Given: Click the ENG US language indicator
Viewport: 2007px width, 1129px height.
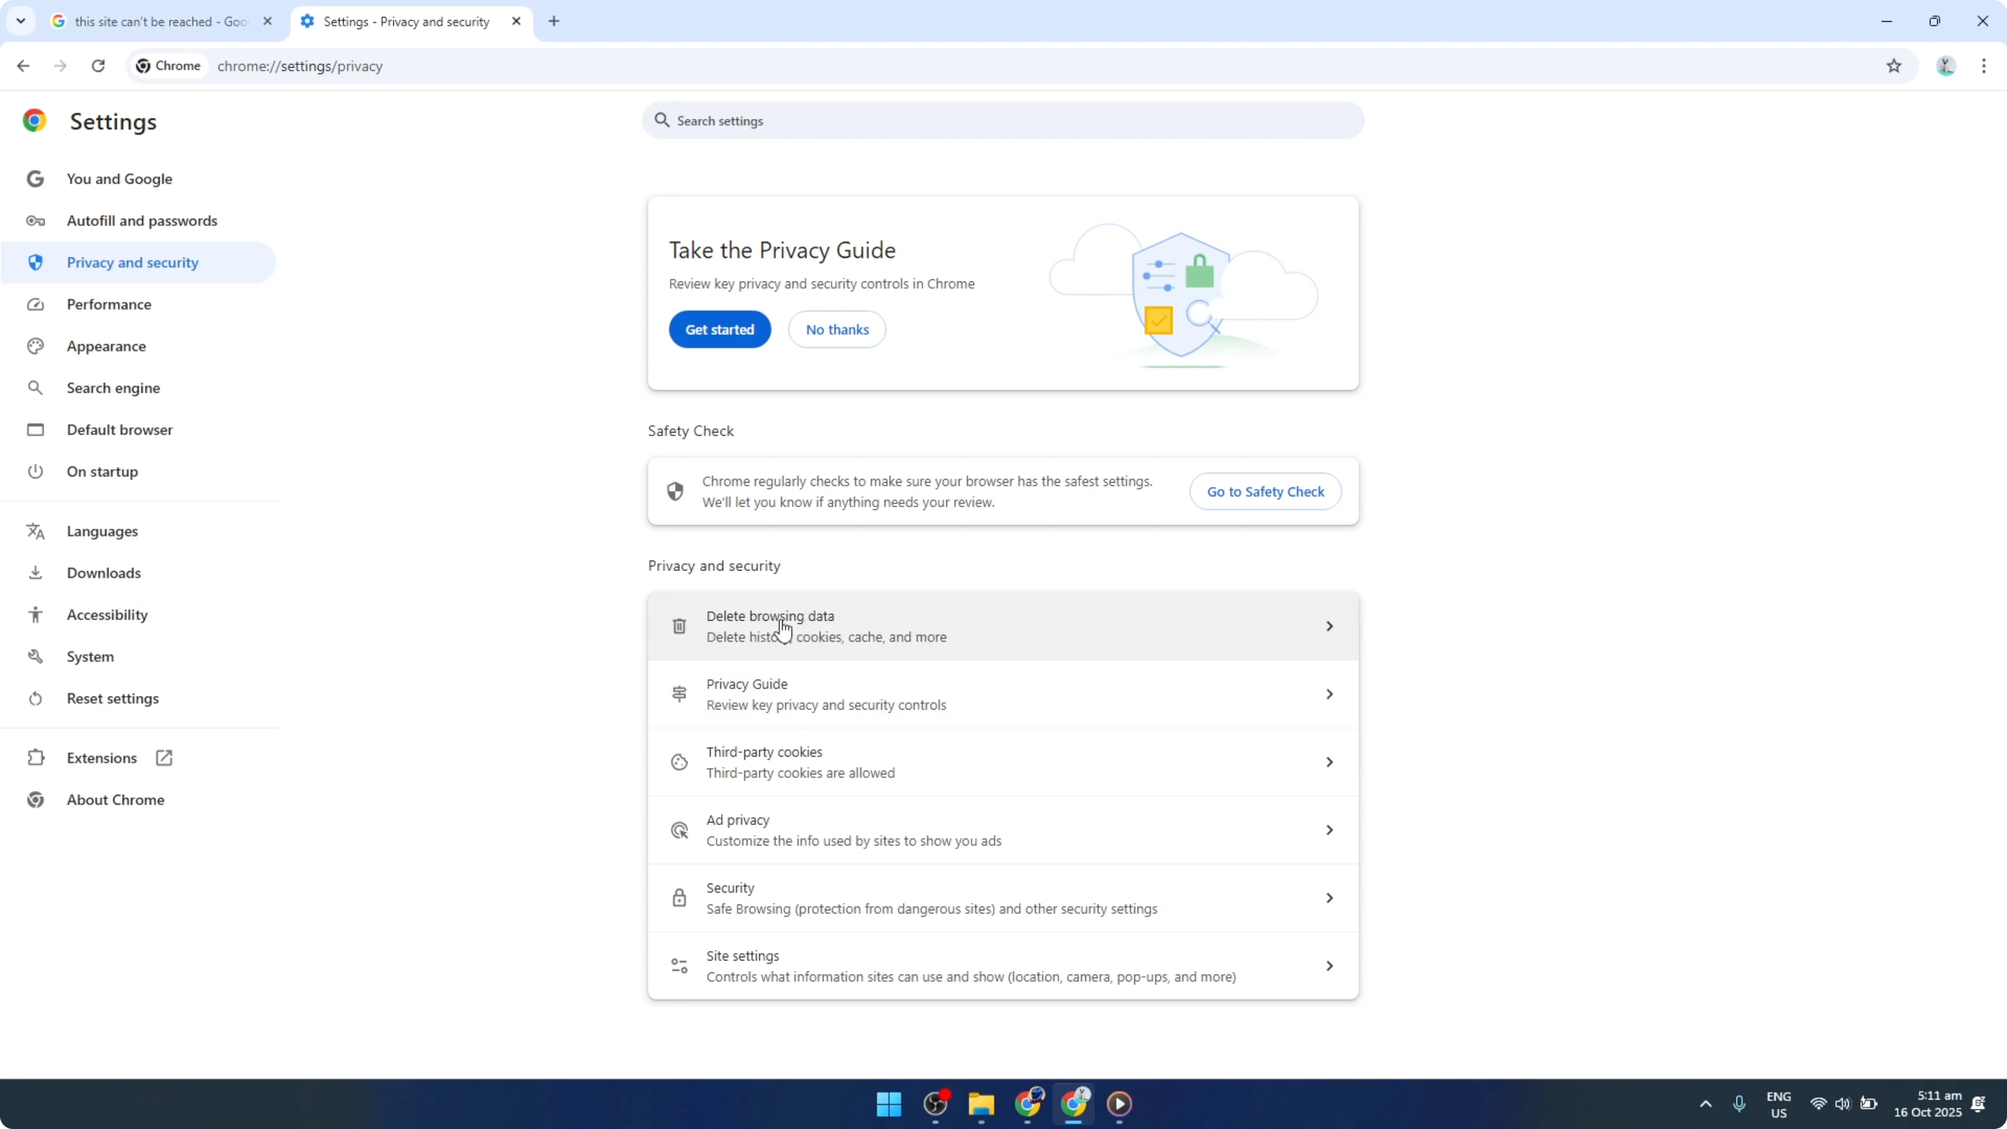Looking at the screenshot, I should click(x=1778, y=1105).
